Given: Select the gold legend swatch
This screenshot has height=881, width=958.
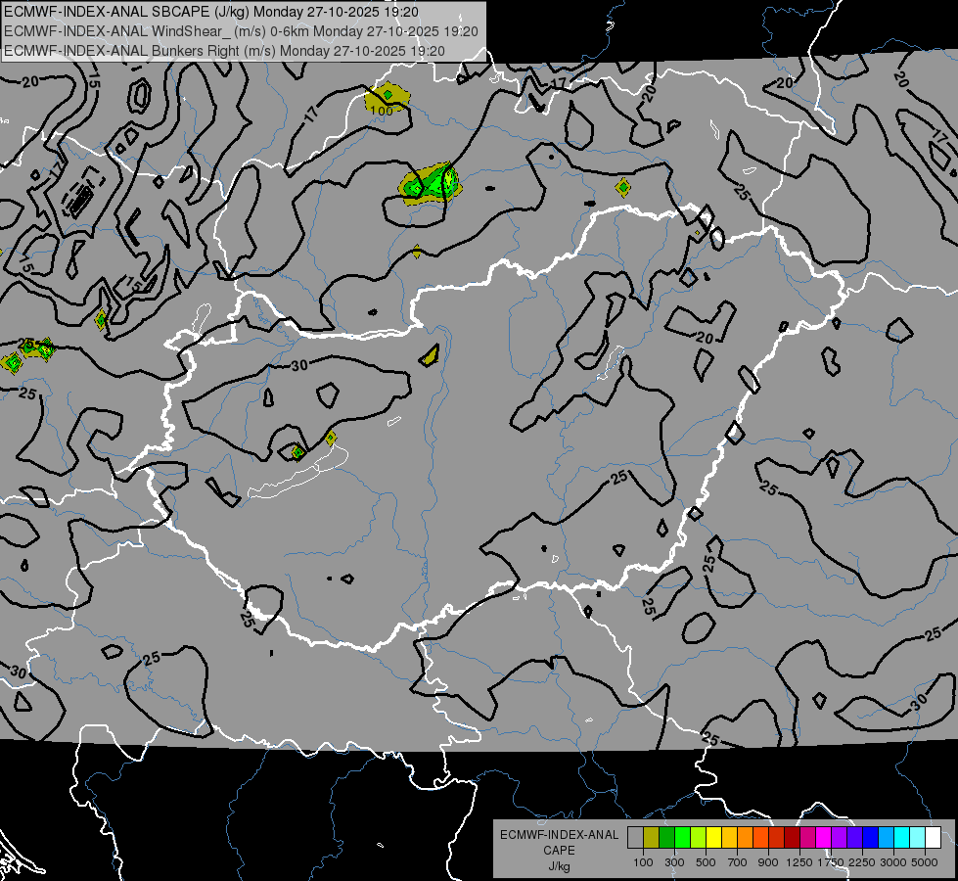Looking at the screenshot, I should [729, 838].
